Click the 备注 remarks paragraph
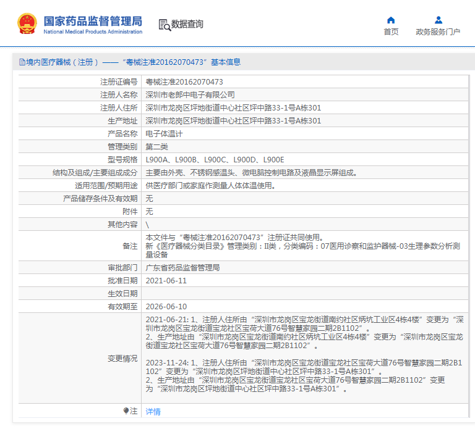 point(303,246)
